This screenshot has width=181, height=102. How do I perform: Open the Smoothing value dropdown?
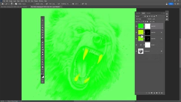click(70, 4)
